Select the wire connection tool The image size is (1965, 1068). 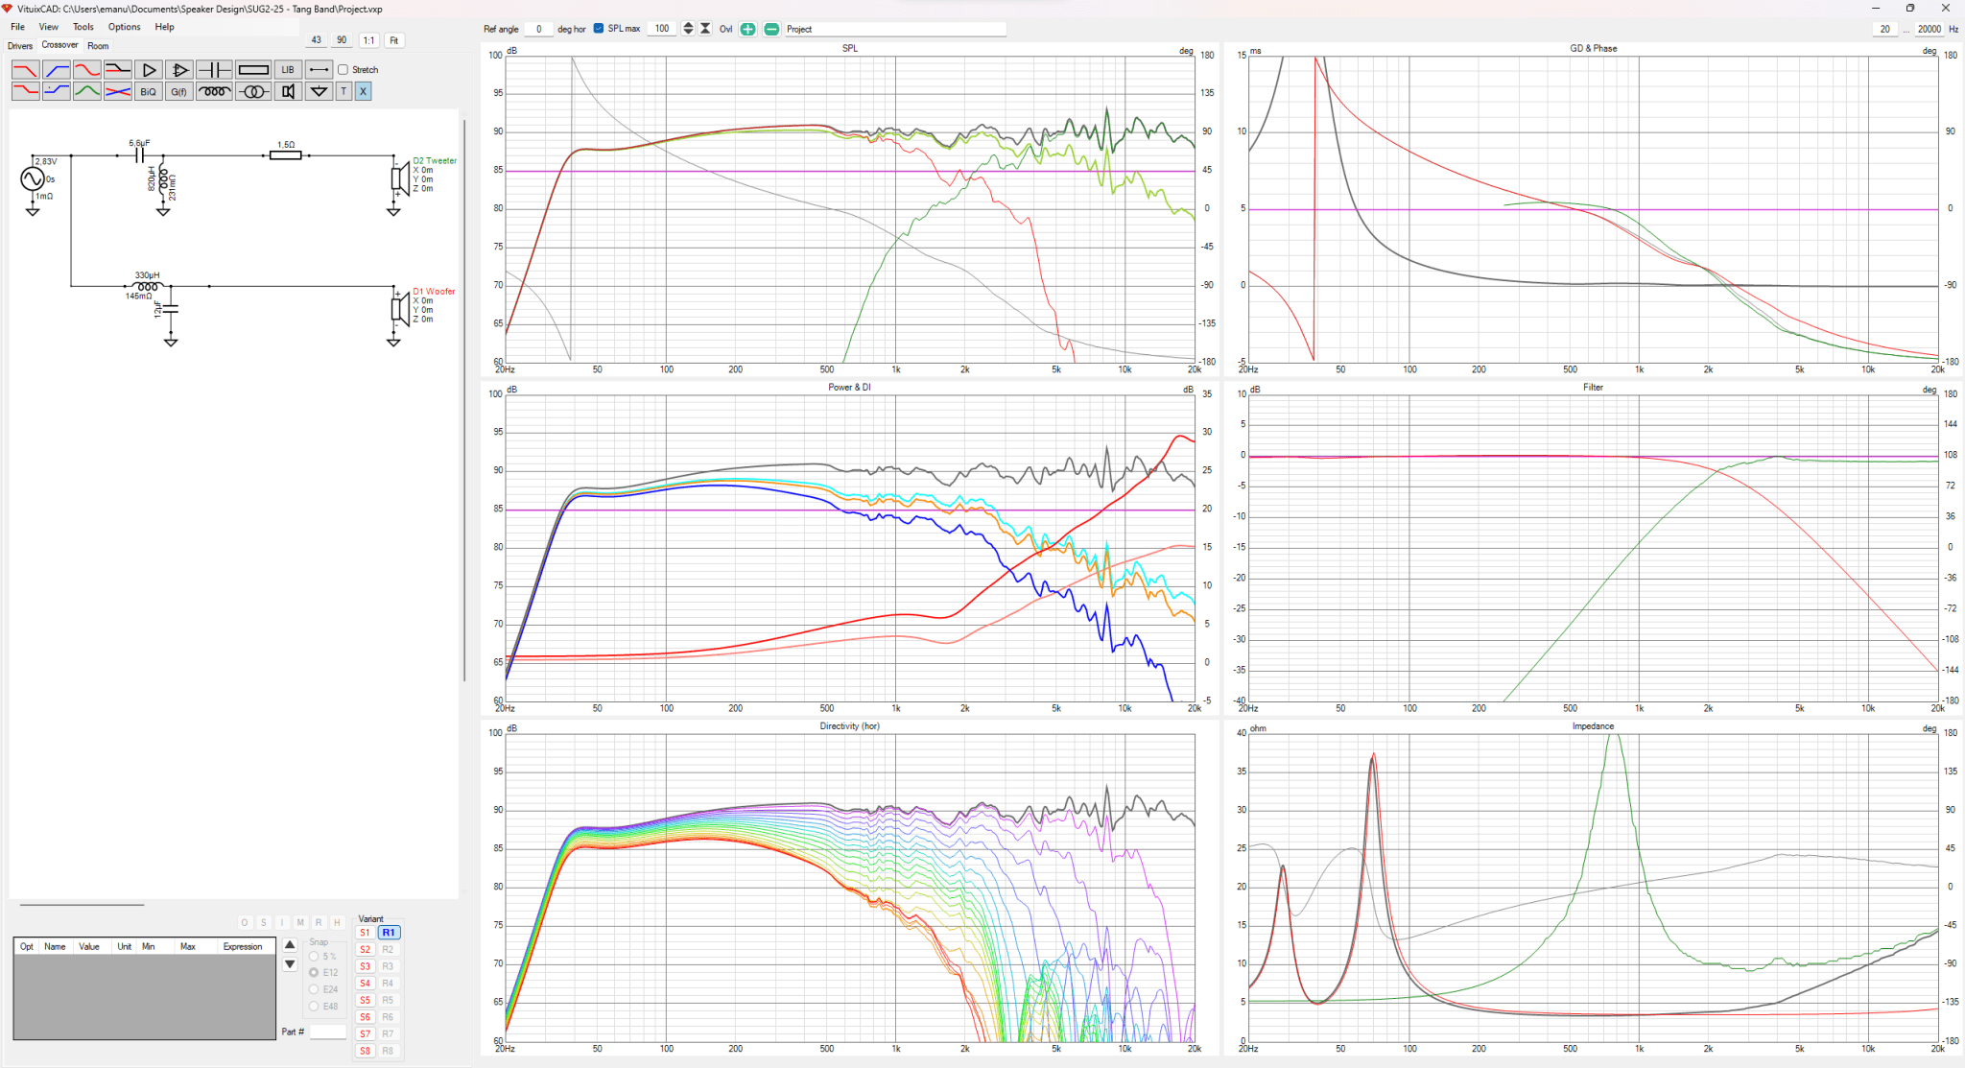320,70
